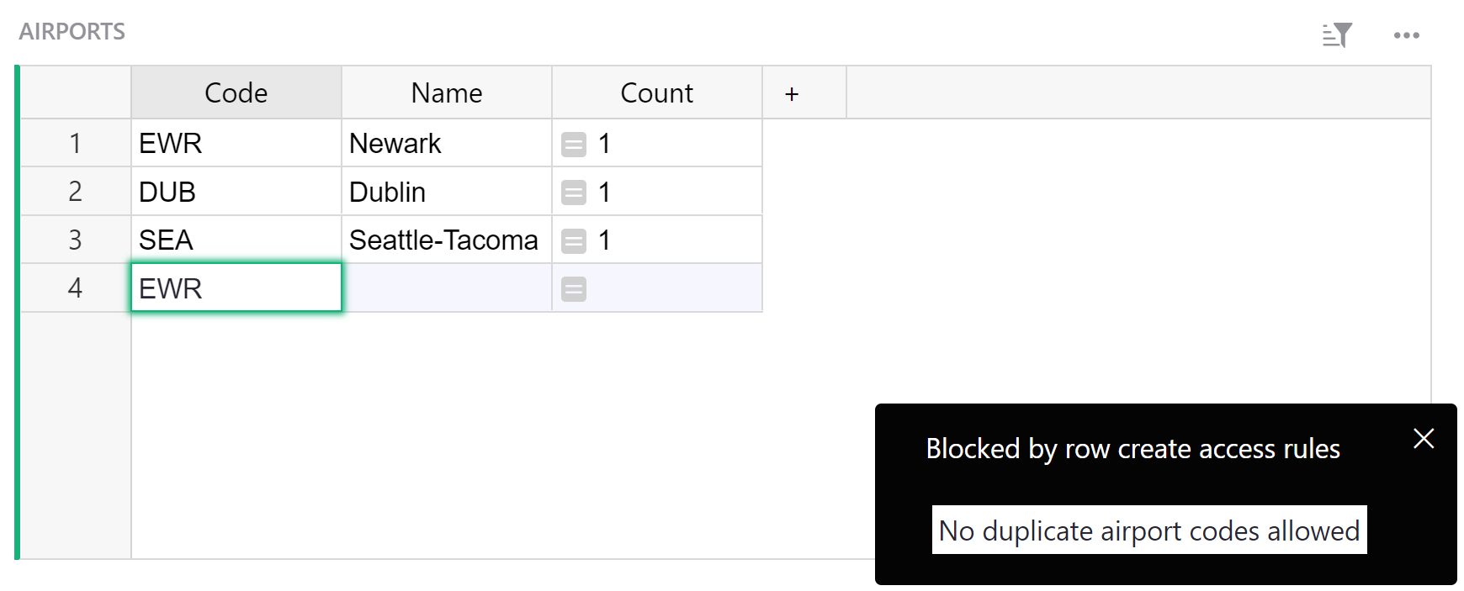Select the Seattle-Tacoma name cell
This screenshot has height=591, width=1464.
coord(446,240)
